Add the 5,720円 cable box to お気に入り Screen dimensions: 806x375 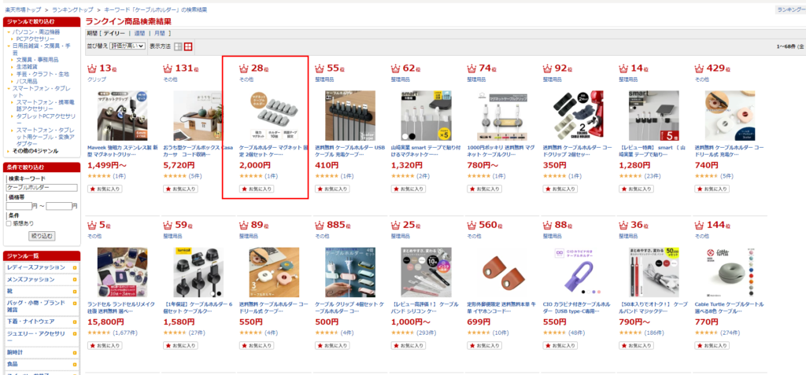(x=180, y=189)
